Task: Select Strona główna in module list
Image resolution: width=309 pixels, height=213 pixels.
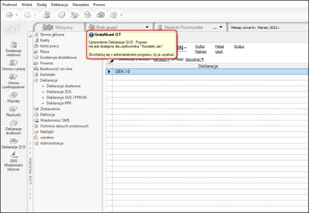Action: 50,34
